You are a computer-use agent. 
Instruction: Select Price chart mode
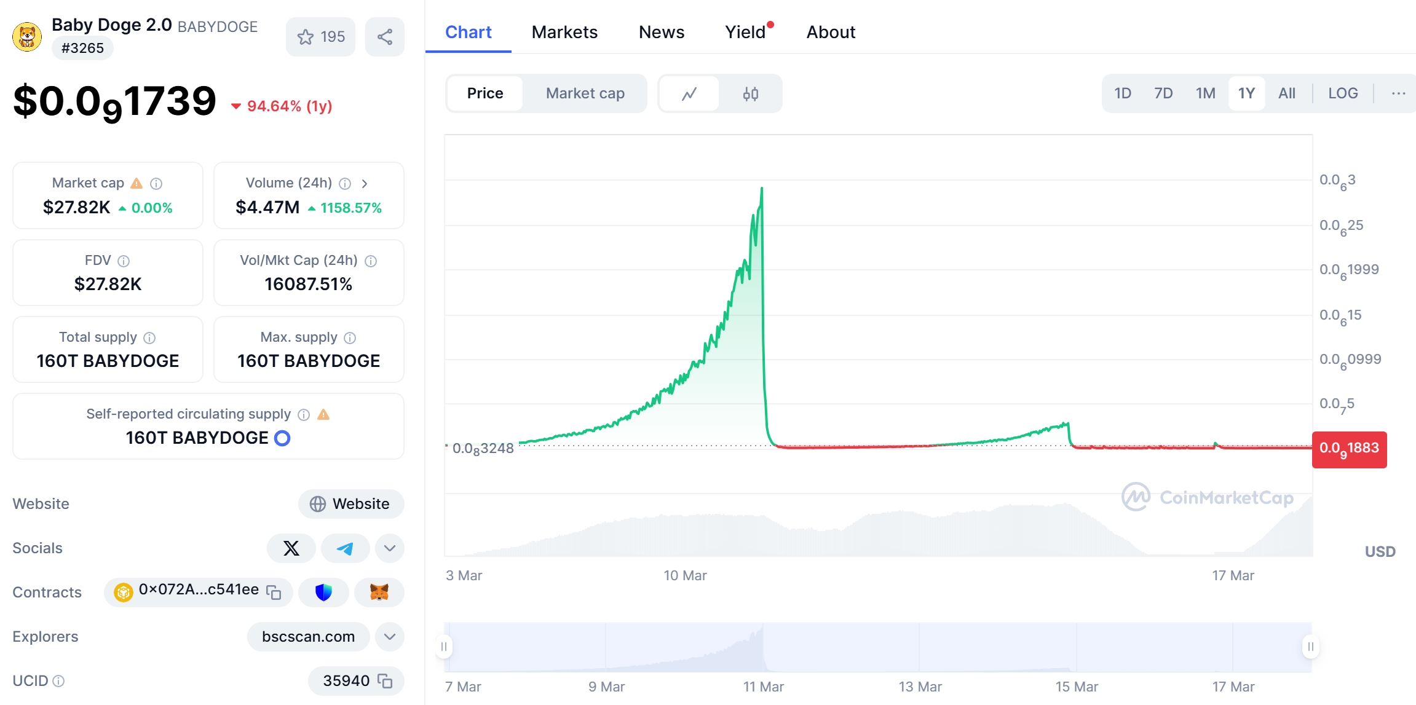(x=485, y=93)
